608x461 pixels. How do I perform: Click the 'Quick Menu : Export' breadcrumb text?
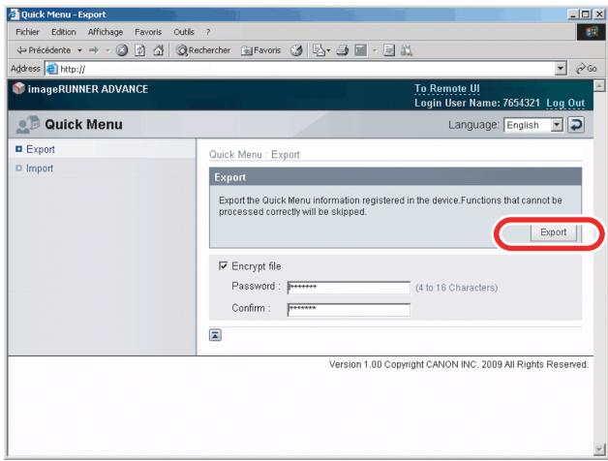click(x=255, y=154)
